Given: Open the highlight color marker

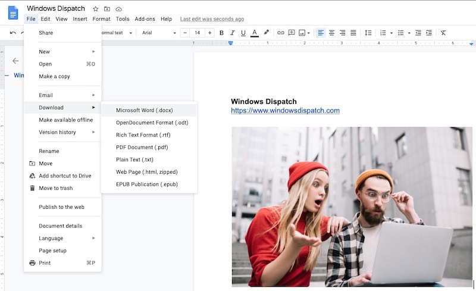Looking at the screenshot, I should point(266,32).
